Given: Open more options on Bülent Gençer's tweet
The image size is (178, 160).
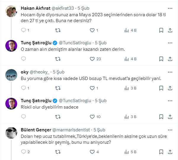Looking at the screenshot, I should [170, 130].
